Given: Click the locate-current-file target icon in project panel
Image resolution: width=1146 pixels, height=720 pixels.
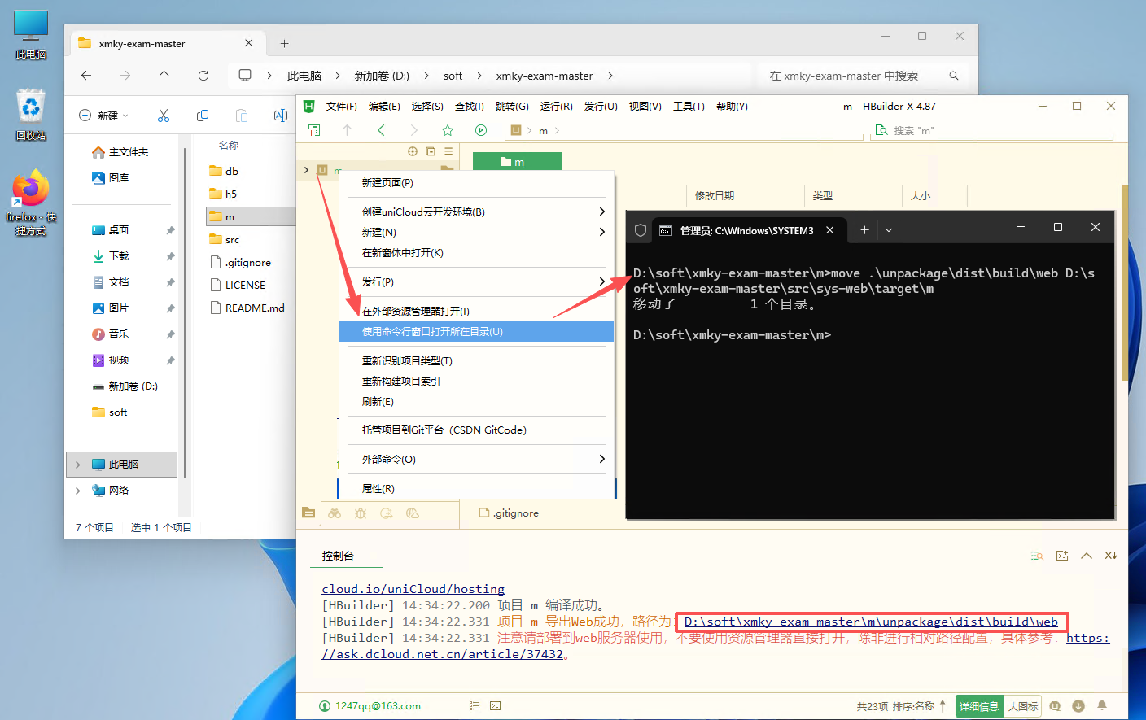Looking at the screenshot, I should (413, 151).
